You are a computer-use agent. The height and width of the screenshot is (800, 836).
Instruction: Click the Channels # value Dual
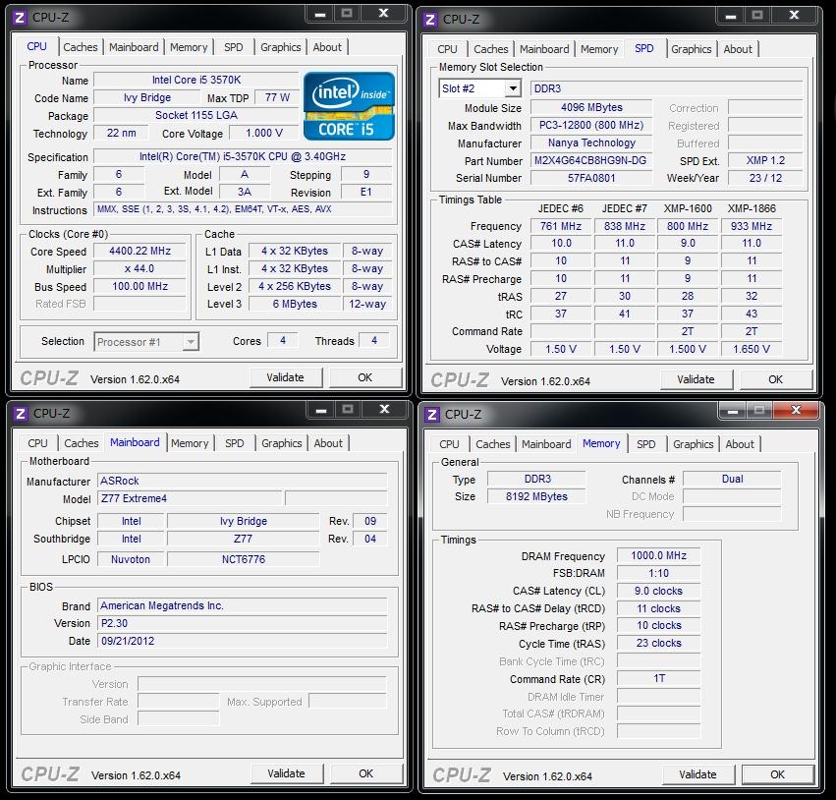[732, 479]
